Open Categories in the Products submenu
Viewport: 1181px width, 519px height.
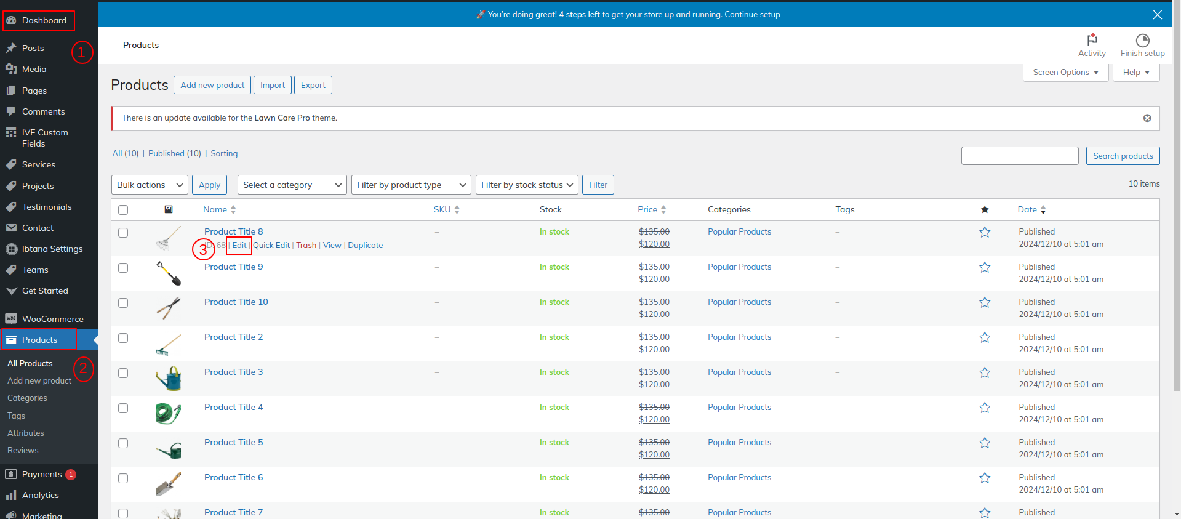point(27,398)
